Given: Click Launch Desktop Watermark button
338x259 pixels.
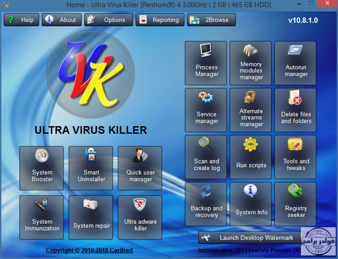Looking at the screenshot, I should point(250,238).
